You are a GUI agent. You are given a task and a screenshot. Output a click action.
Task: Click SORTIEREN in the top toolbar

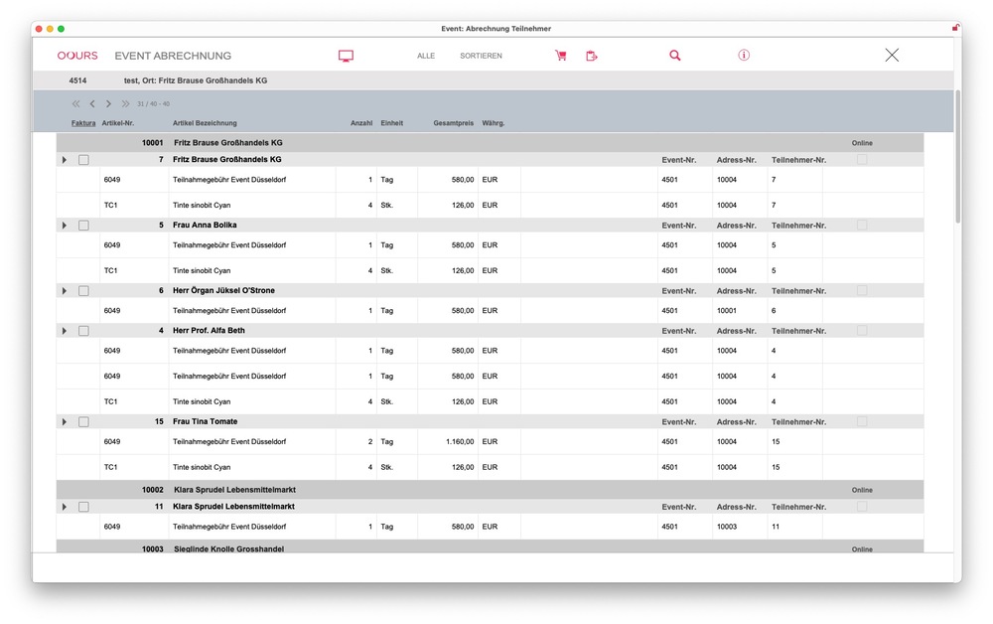click(481, 56)
